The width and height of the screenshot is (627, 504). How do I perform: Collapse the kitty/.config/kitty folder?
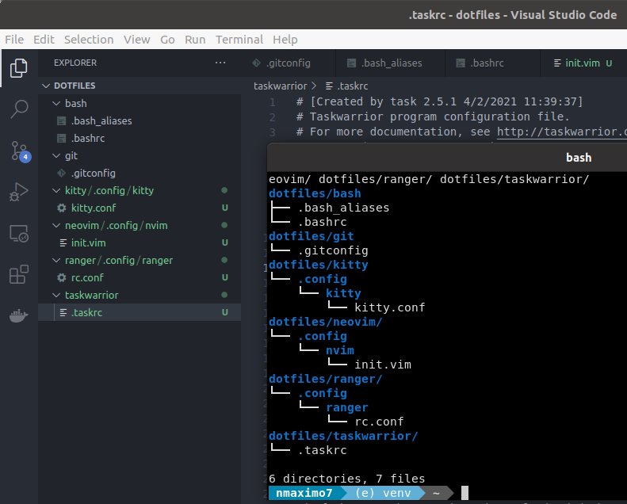[x=56, y=190]
